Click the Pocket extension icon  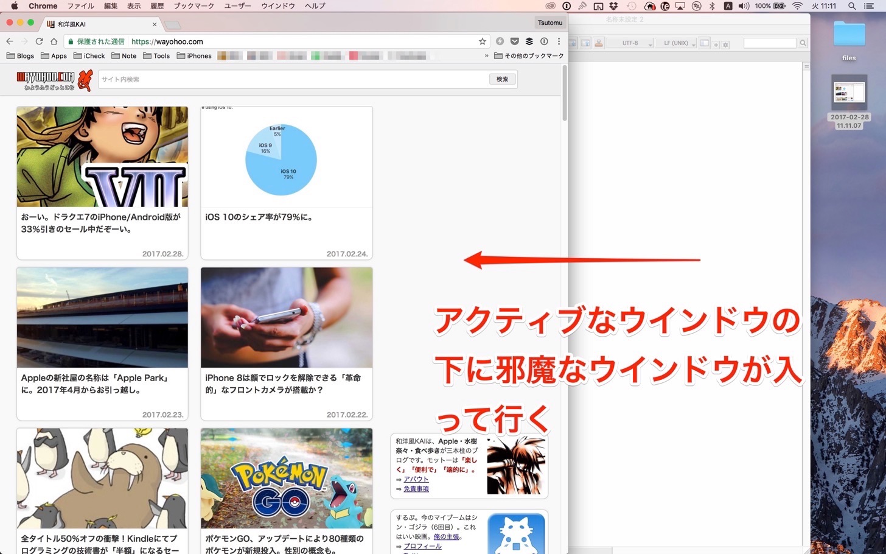tap(515, 41)
